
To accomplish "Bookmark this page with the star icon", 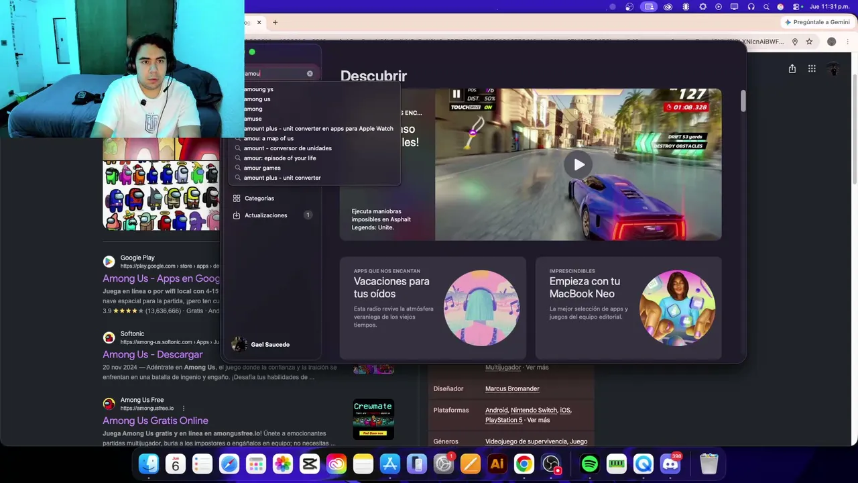I will [x=809, y=42].
